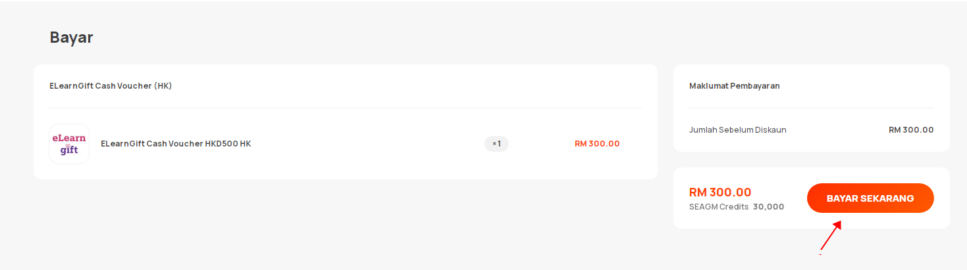Click the divider under the voucher section header
Screen dimensions: 967x270
(346, 108)
